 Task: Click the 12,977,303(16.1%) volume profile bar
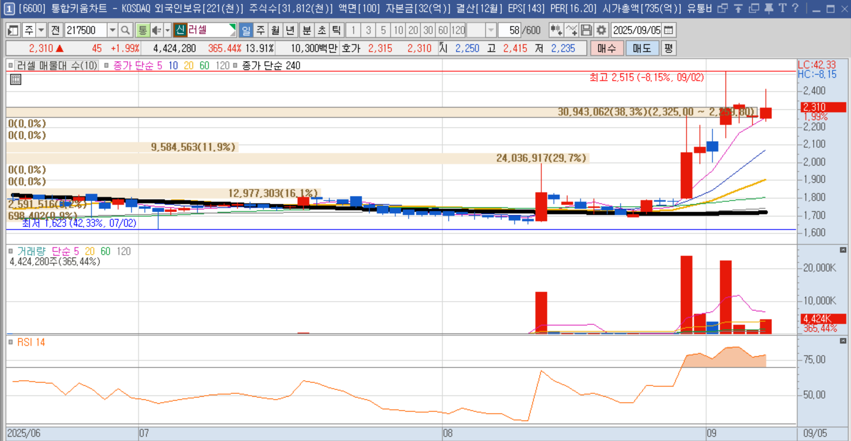coord(163,193)
